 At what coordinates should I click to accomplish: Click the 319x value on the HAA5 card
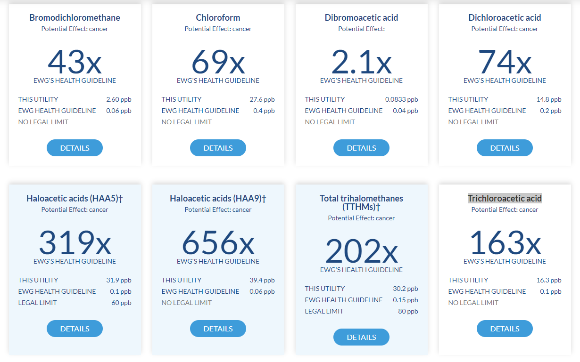[x=75, y=242]
